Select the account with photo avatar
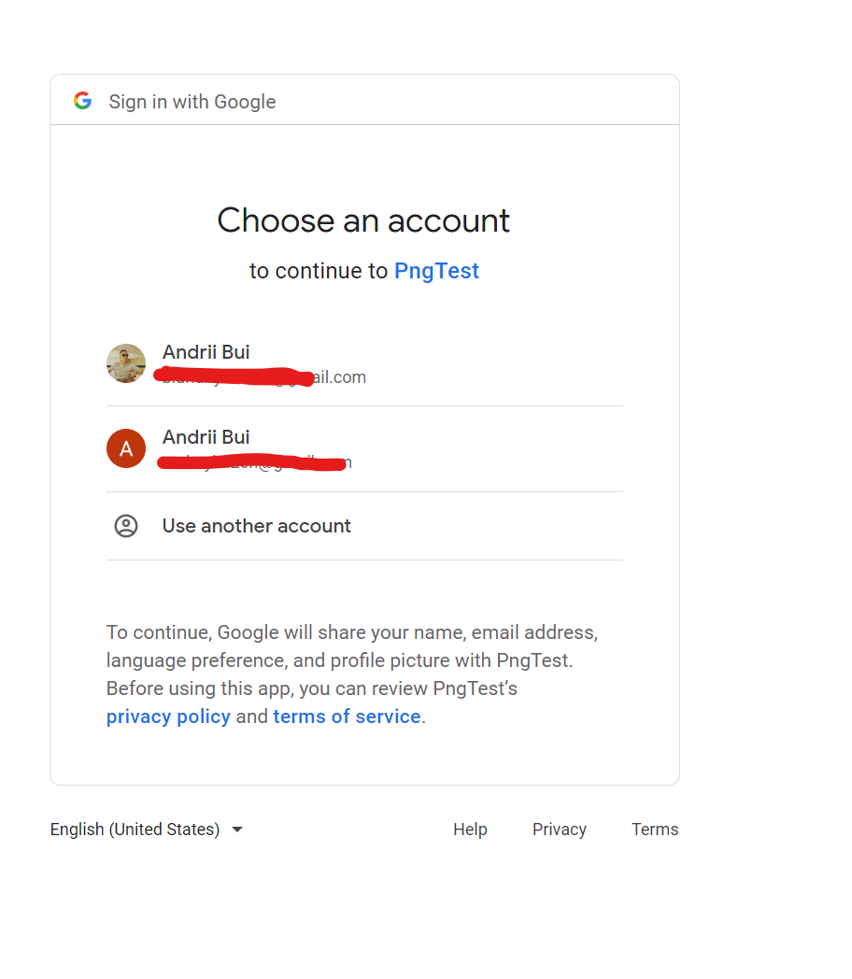This screenshot has width=852, height=979. coord(364,363)
